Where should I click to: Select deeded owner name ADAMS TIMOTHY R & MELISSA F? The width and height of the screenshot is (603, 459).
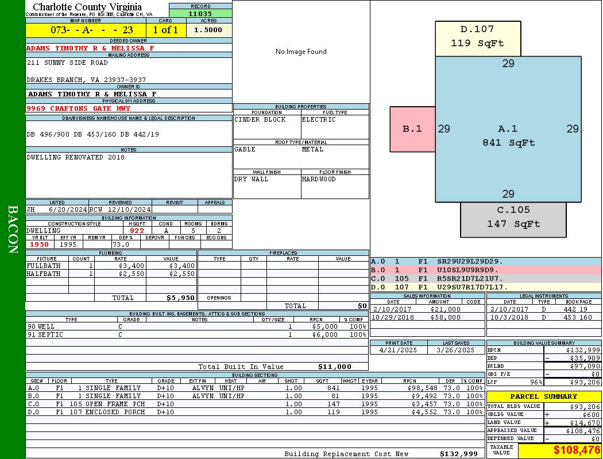(90, 48)
